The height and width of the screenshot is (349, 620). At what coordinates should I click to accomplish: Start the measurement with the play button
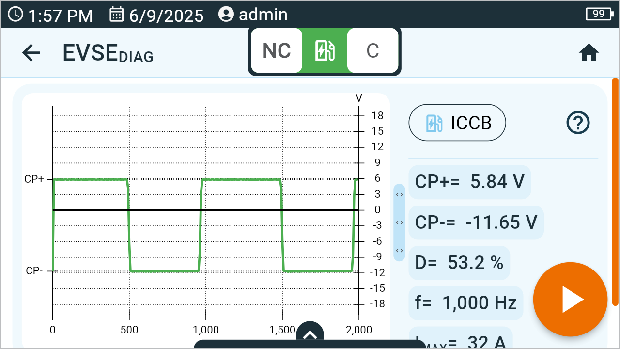click(570, 300)
